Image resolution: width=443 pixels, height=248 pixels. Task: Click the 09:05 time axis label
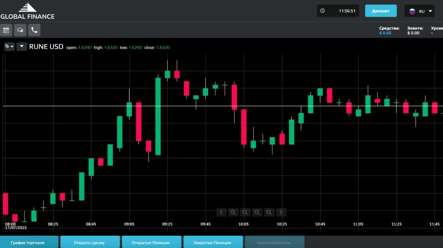pyautogui.click(x=129, y=224)
